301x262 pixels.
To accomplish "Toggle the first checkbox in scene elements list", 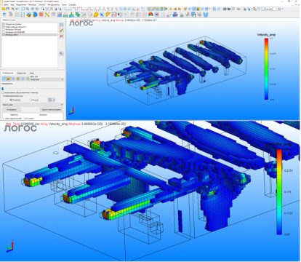I will 4,24.
